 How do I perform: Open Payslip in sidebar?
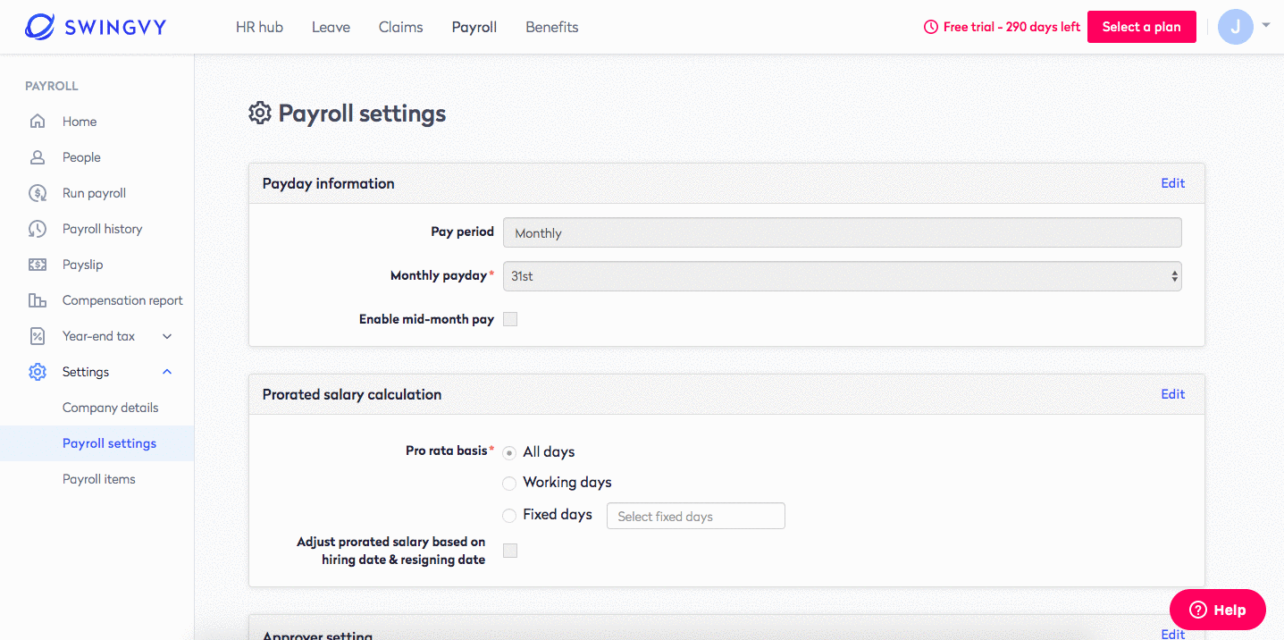pos(82,265)
